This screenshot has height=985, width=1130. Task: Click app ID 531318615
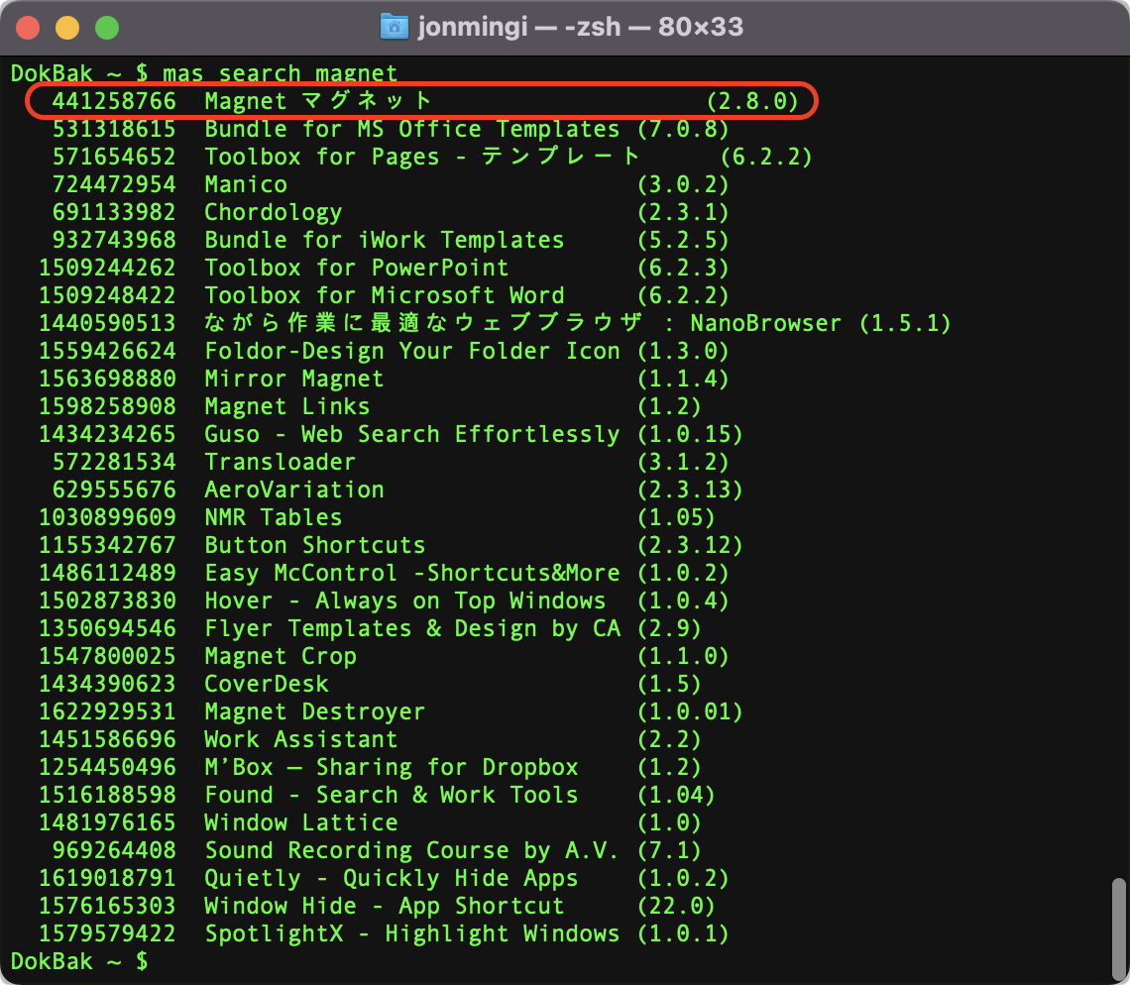[x=114, y=129]
